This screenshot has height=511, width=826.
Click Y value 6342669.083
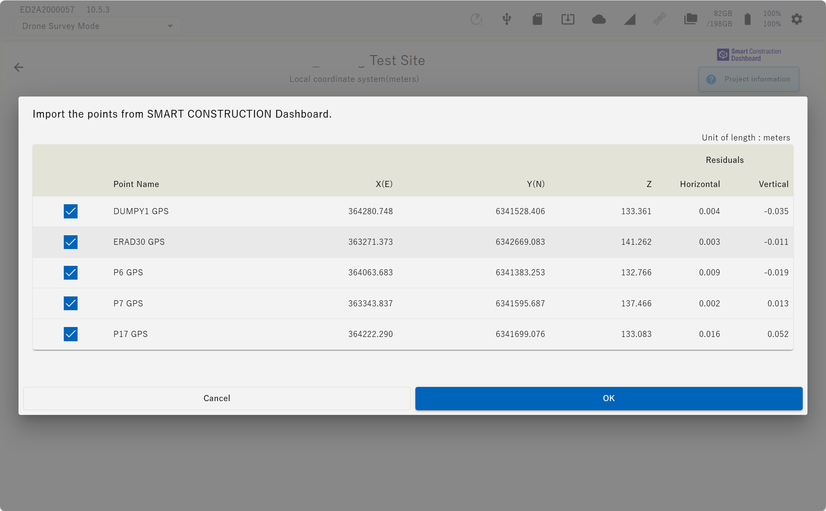tap(521, 242)
